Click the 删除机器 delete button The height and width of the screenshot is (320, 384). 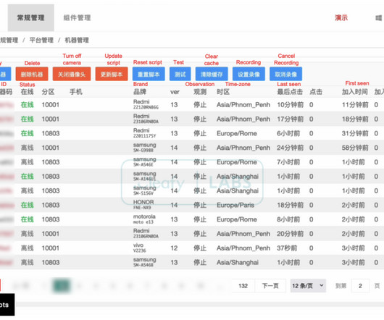tap(32, 74)
